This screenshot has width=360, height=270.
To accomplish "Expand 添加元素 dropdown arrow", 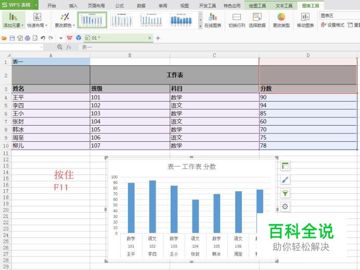I will tap(23, 26).
